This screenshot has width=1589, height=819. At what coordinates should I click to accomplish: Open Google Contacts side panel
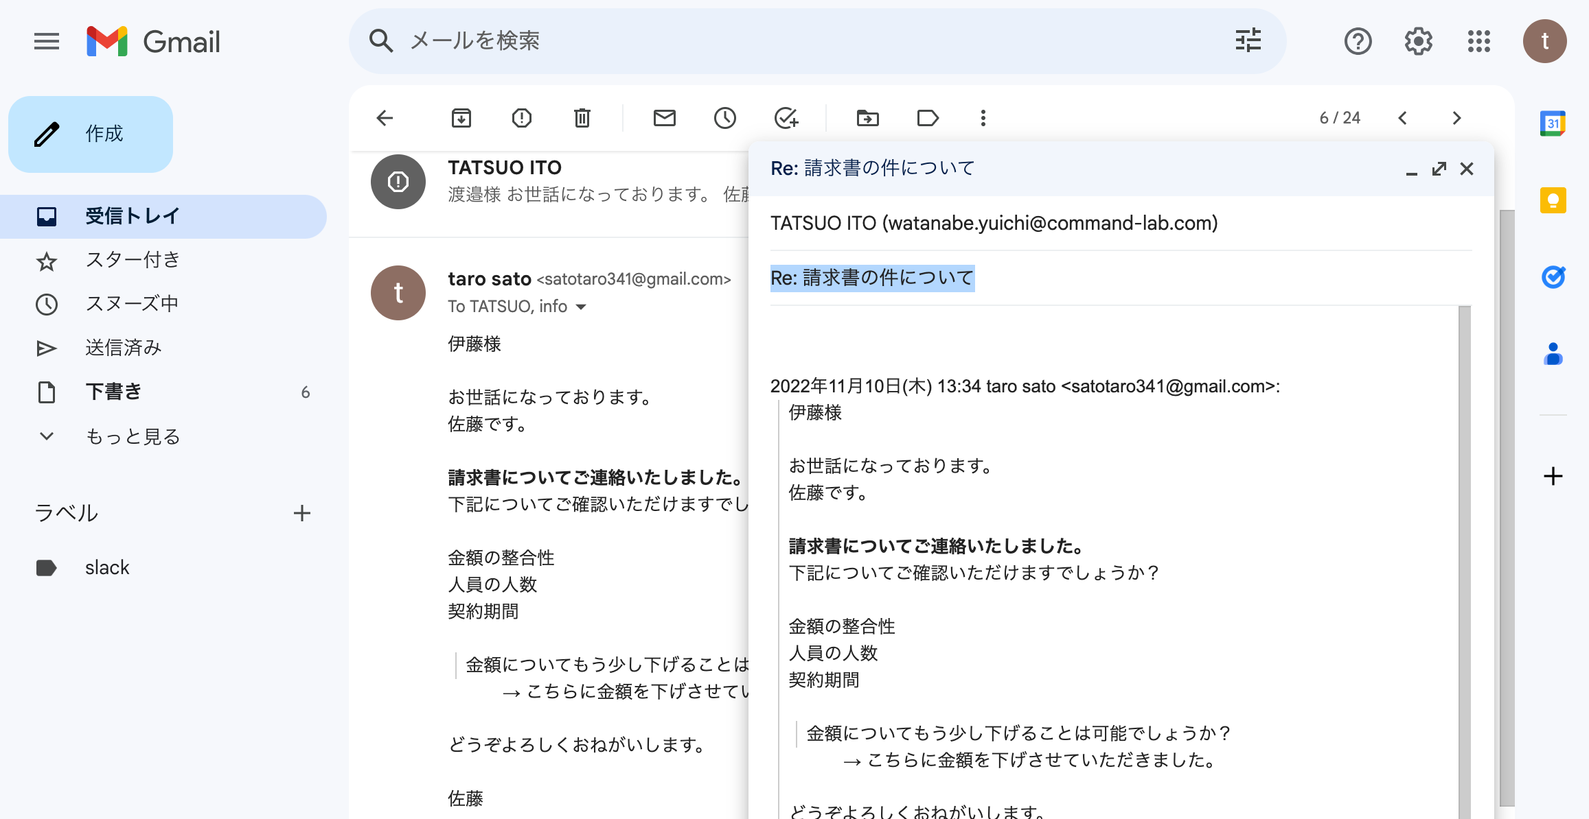1553,354
